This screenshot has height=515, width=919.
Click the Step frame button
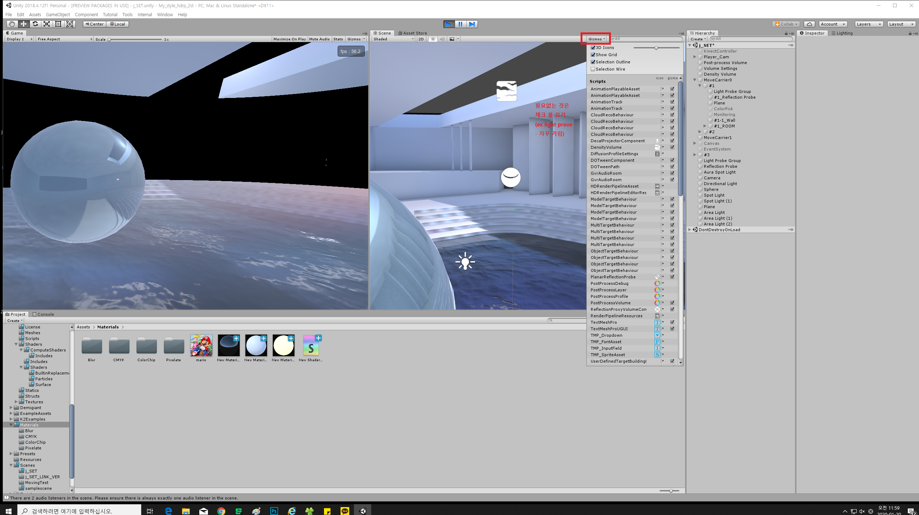(x=472, y=24)
